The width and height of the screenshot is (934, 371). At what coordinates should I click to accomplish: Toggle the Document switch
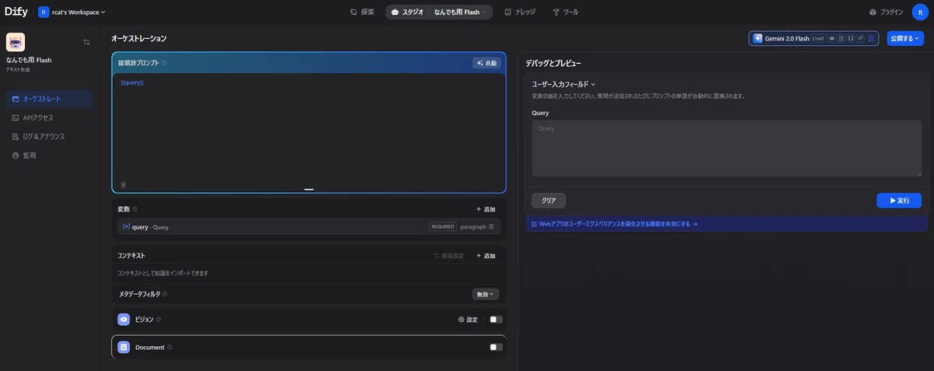click(496, 347)
